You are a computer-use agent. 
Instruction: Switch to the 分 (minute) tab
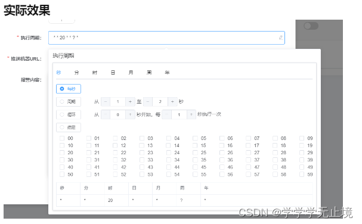click(x=77, y=73)
